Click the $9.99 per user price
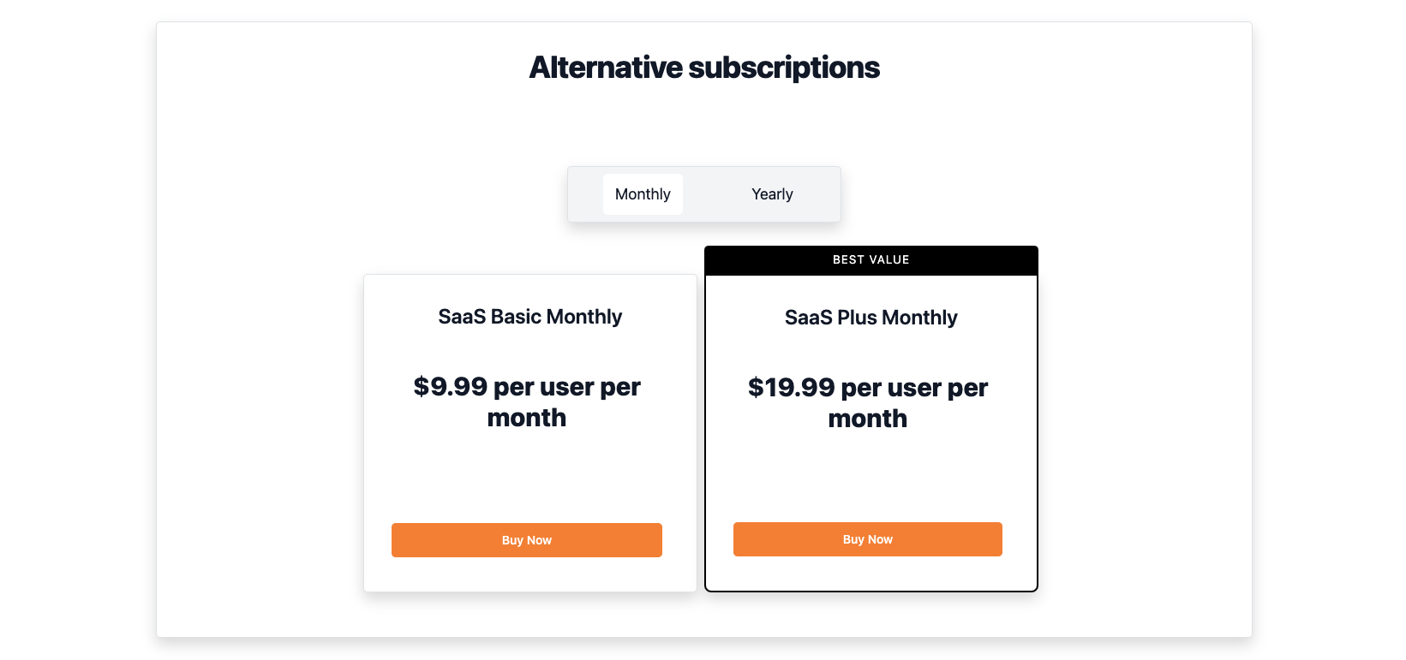This screenshot has width=1406, height=660. (526, 387)
